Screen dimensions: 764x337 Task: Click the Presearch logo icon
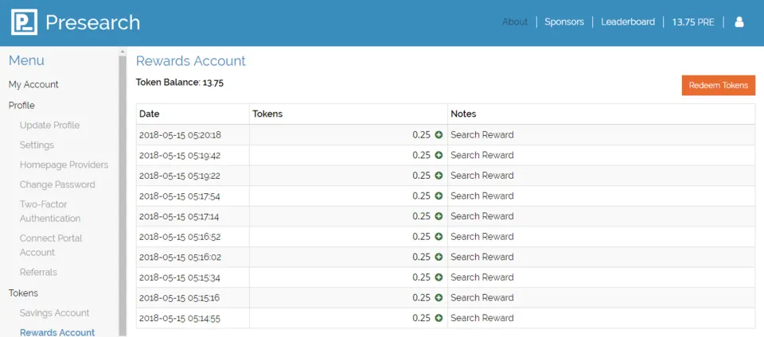pyautogui.click(x=25, y=22)
